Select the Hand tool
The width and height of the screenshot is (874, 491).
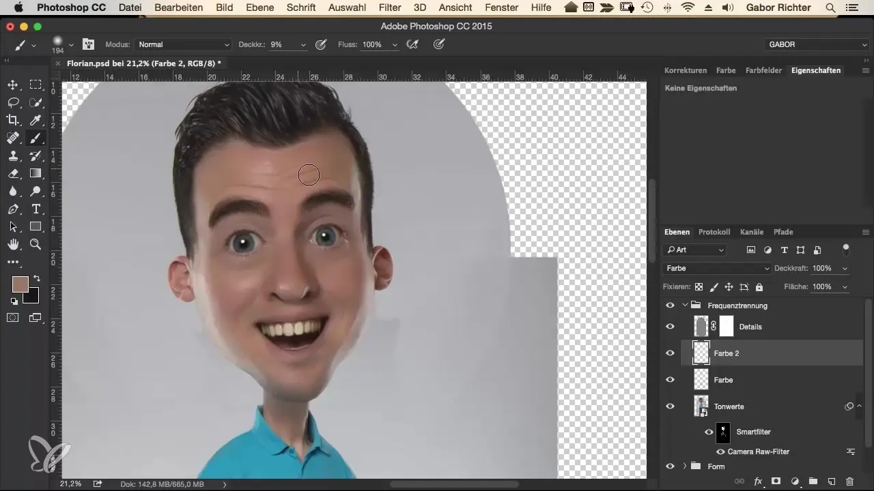12,244
